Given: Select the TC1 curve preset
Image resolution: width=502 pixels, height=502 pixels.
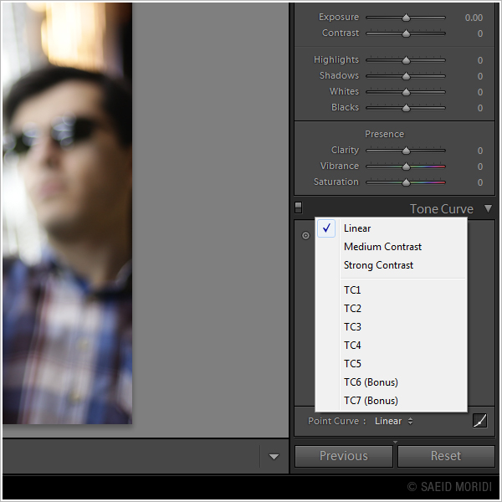Looking at the screenshot, I should tap(352, 290).
